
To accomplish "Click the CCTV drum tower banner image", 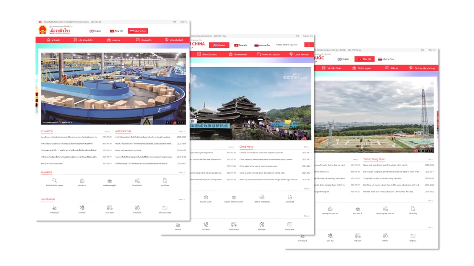I will (250, 103).
